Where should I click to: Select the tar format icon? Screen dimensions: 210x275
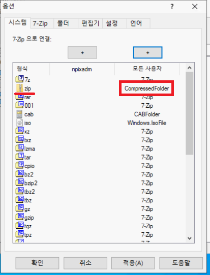[19, 157]
